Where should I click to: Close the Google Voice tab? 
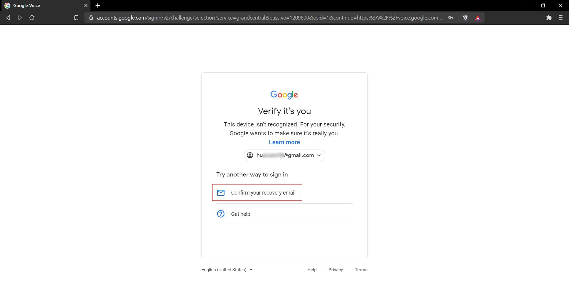(86, 6)
